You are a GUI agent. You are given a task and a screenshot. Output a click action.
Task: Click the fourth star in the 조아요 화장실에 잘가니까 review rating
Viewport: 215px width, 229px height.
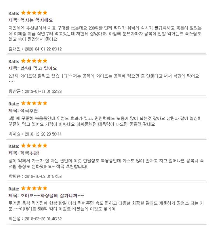tap(40, 188)
